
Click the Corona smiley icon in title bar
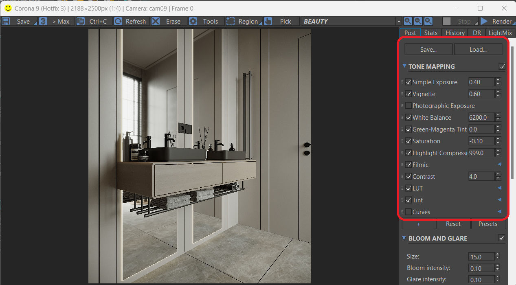(8, 8)
